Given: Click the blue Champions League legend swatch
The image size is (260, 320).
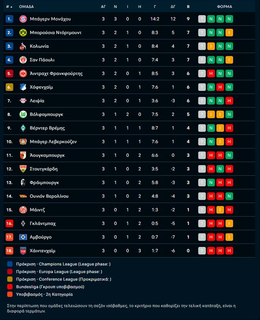Looking at the screenshot, I should (x=10, y=264).
